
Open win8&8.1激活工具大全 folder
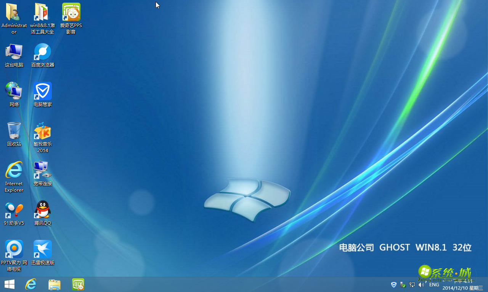point(42,12)
